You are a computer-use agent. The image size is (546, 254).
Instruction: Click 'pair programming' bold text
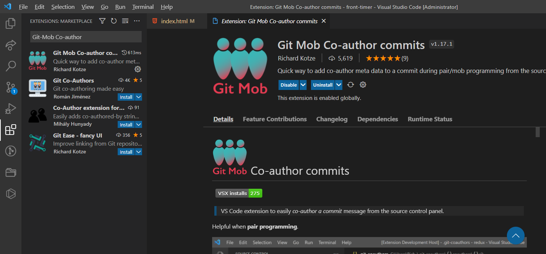272,226
